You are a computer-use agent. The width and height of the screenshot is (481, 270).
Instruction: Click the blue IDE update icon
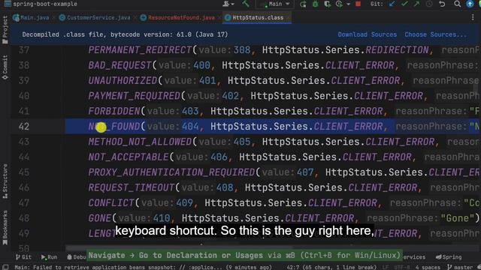click(x=470, y=4)
